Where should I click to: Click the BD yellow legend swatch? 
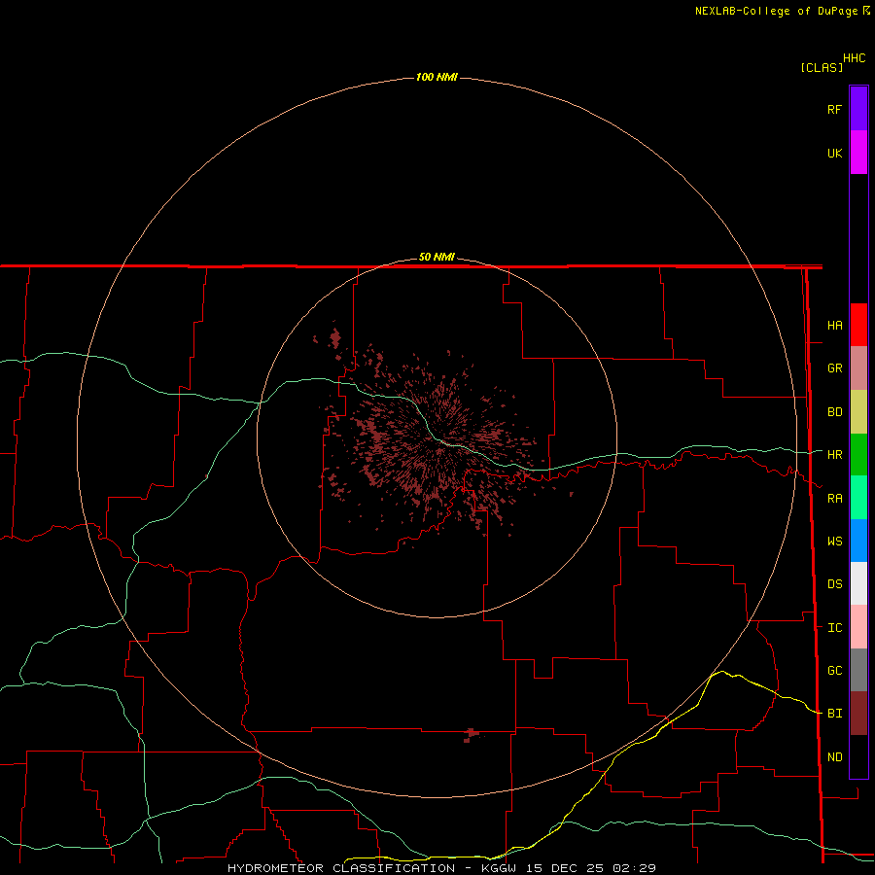(x=858, y=411)
